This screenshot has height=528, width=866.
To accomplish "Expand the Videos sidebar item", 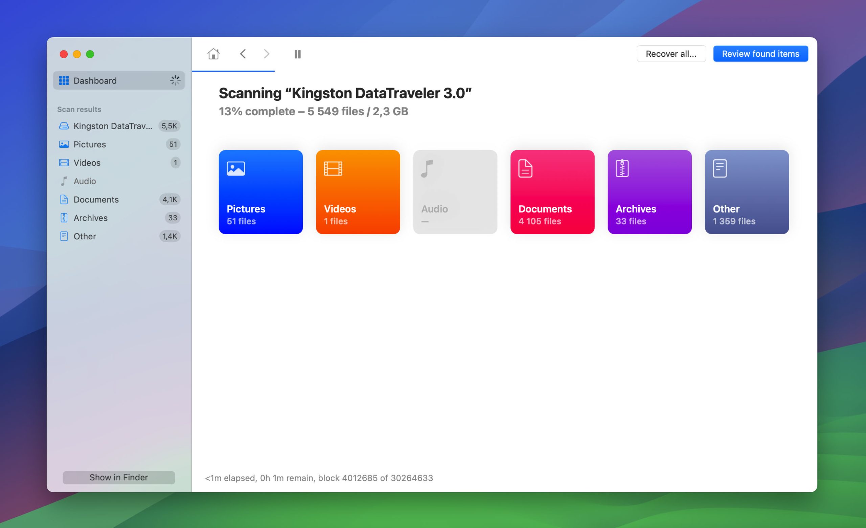I will click(x=87, y=162).
